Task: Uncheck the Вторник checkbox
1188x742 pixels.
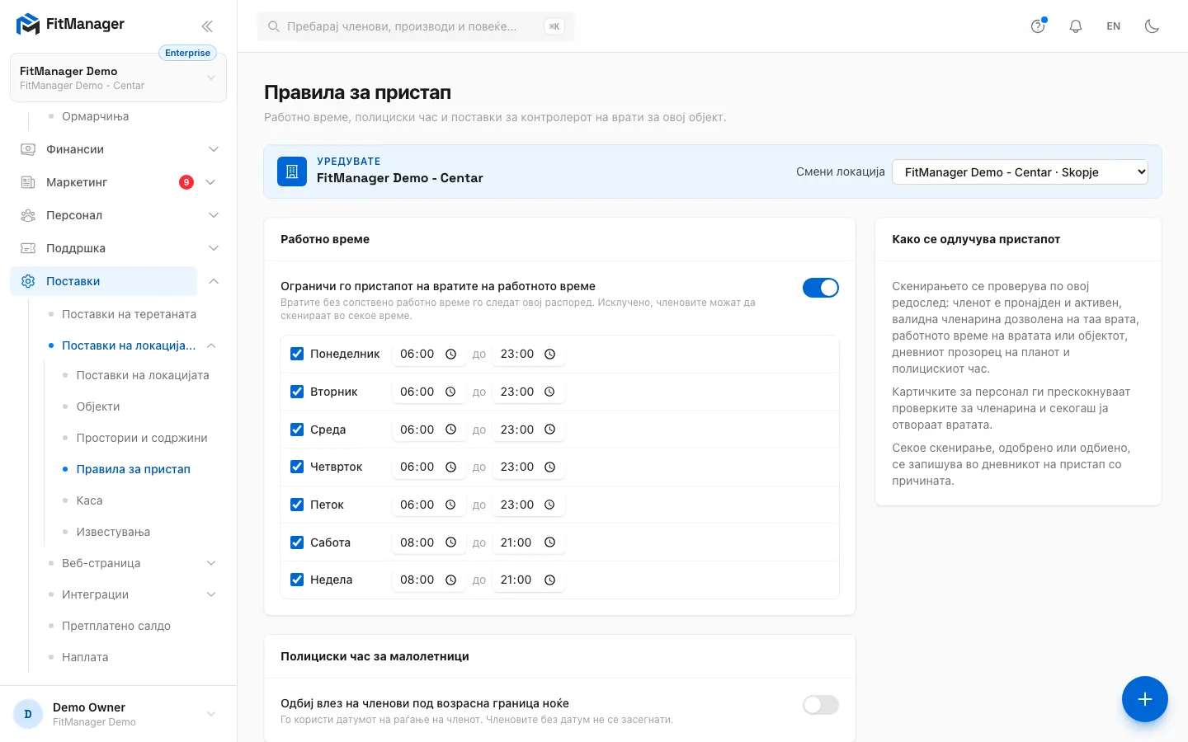Action: (x=297, y=392)
